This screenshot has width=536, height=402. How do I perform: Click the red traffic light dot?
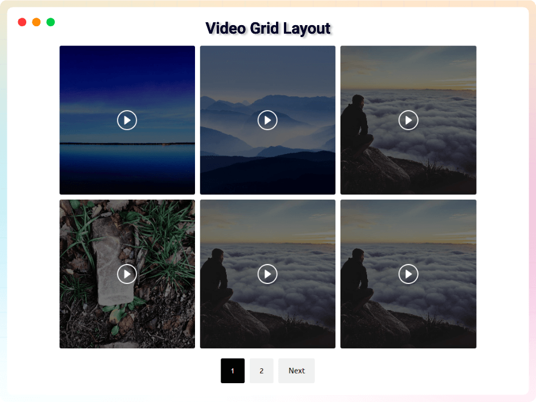coord(22,22)
